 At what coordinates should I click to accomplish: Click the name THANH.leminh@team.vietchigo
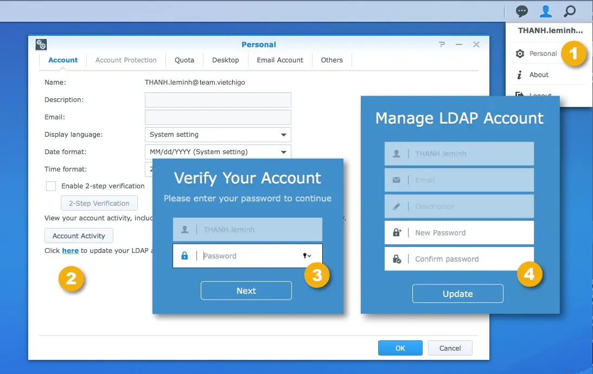[195, 83]
